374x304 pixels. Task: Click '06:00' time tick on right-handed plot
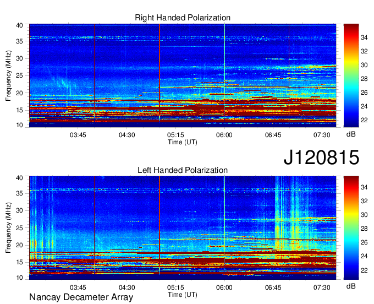224,135
